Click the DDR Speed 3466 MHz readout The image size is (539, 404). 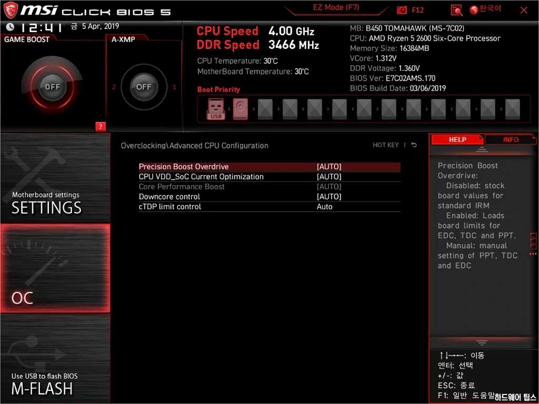click(x=258, y=45)
